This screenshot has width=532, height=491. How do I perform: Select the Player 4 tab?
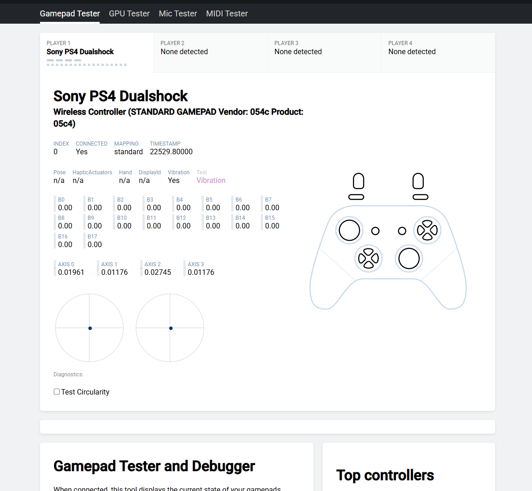[438, 53]
